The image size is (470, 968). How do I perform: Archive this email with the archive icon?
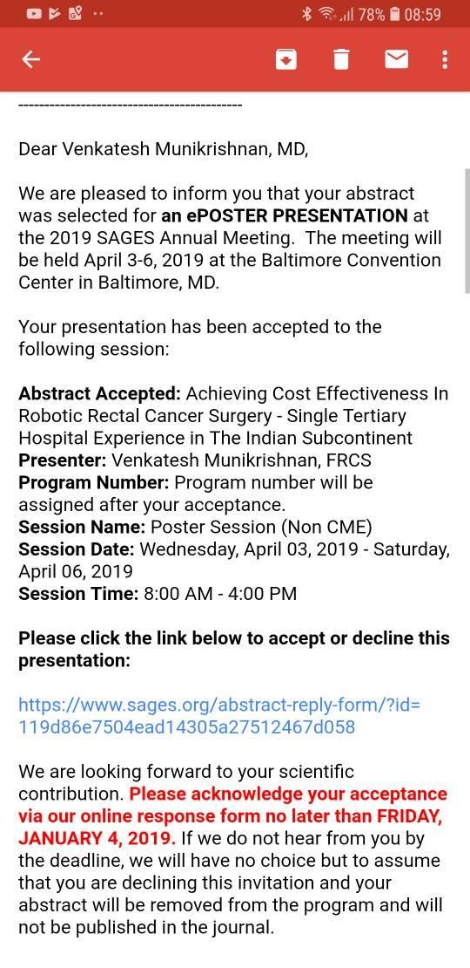(x=286, y=59)
